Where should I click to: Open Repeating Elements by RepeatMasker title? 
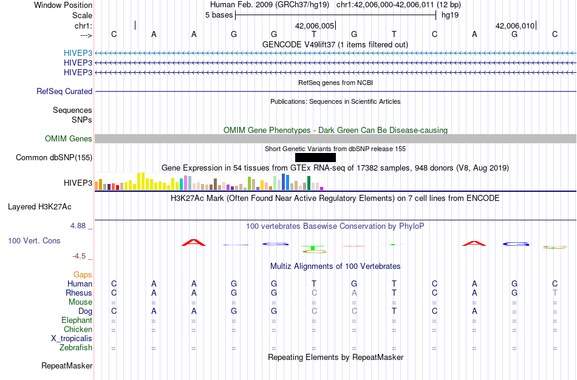pyautogui.click(x=336, y=357)
